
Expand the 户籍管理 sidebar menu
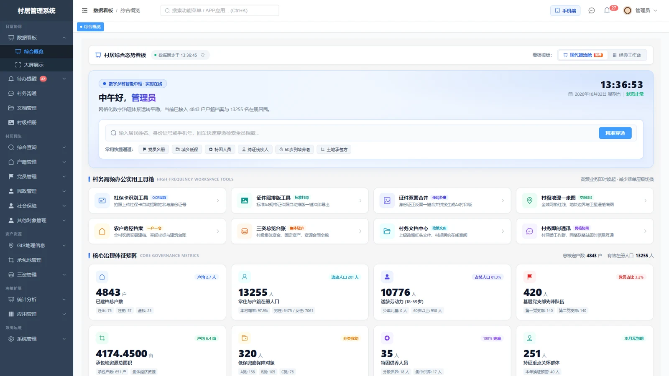point(36,162)
